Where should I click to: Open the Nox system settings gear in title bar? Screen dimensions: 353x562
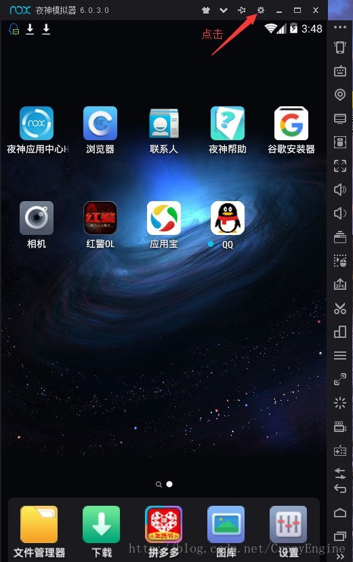coord(261,10)
